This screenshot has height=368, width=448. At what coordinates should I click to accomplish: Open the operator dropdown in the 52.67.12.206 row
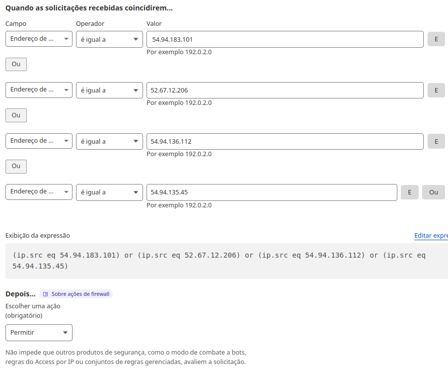click(109, 90)
